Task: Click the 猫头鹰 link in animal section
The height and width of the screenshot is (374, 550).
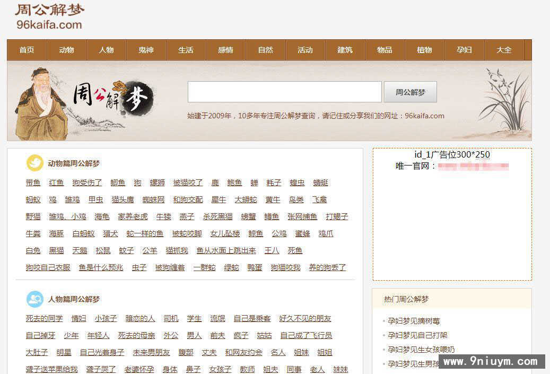Action: click(123, 199)
